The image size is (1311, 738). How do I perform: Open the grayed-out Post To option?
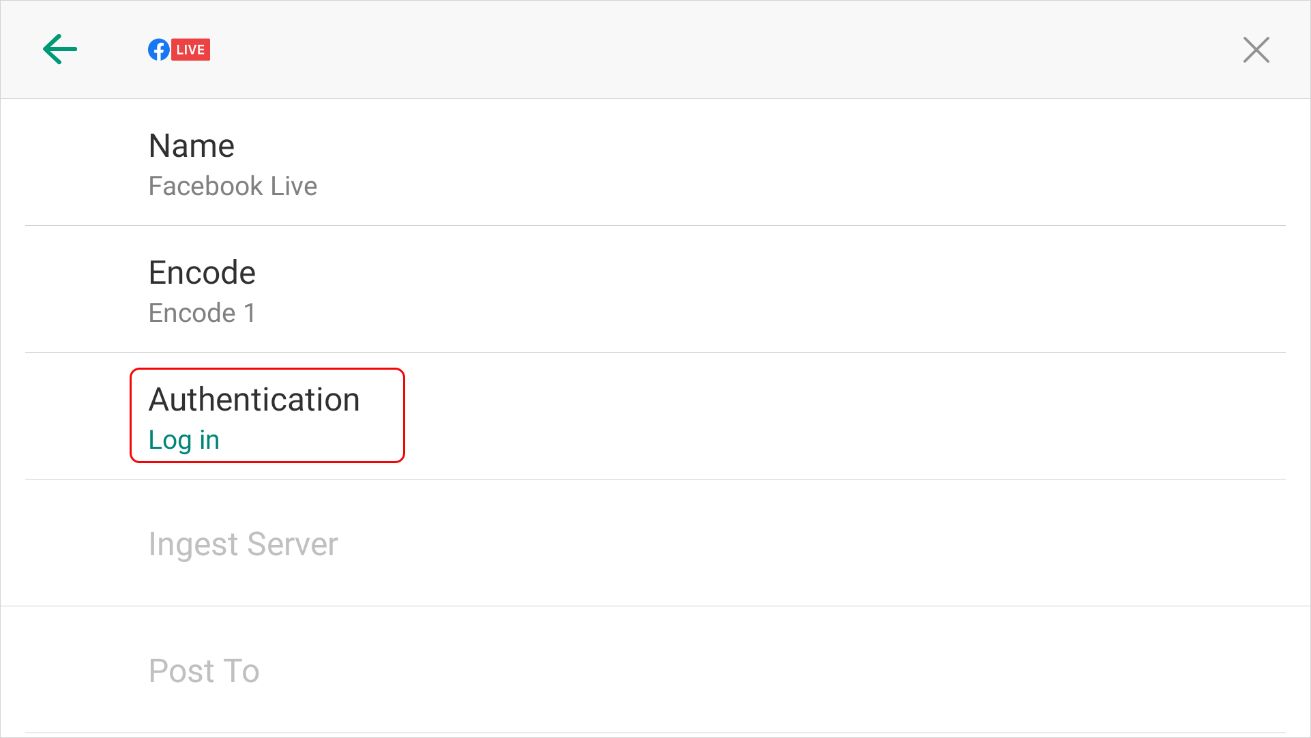click(x=204, y=671)
